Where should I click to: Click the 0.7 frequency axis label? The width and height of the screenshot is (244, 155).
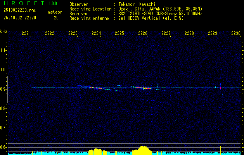coord(3,128)
